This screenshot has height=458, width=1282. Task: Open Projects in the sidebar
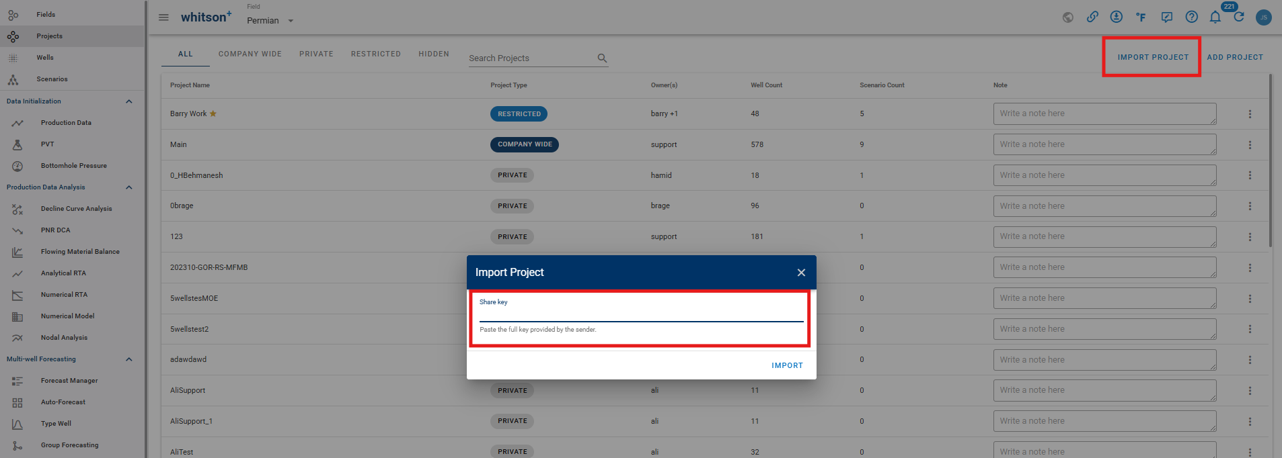click(x=72, y=36)
